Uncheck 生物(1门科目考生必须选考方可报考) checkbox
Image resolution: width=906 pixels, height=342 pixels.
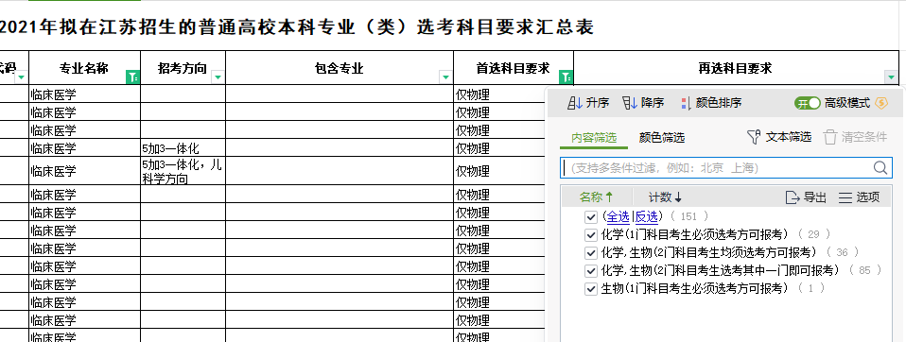[590, 288]
